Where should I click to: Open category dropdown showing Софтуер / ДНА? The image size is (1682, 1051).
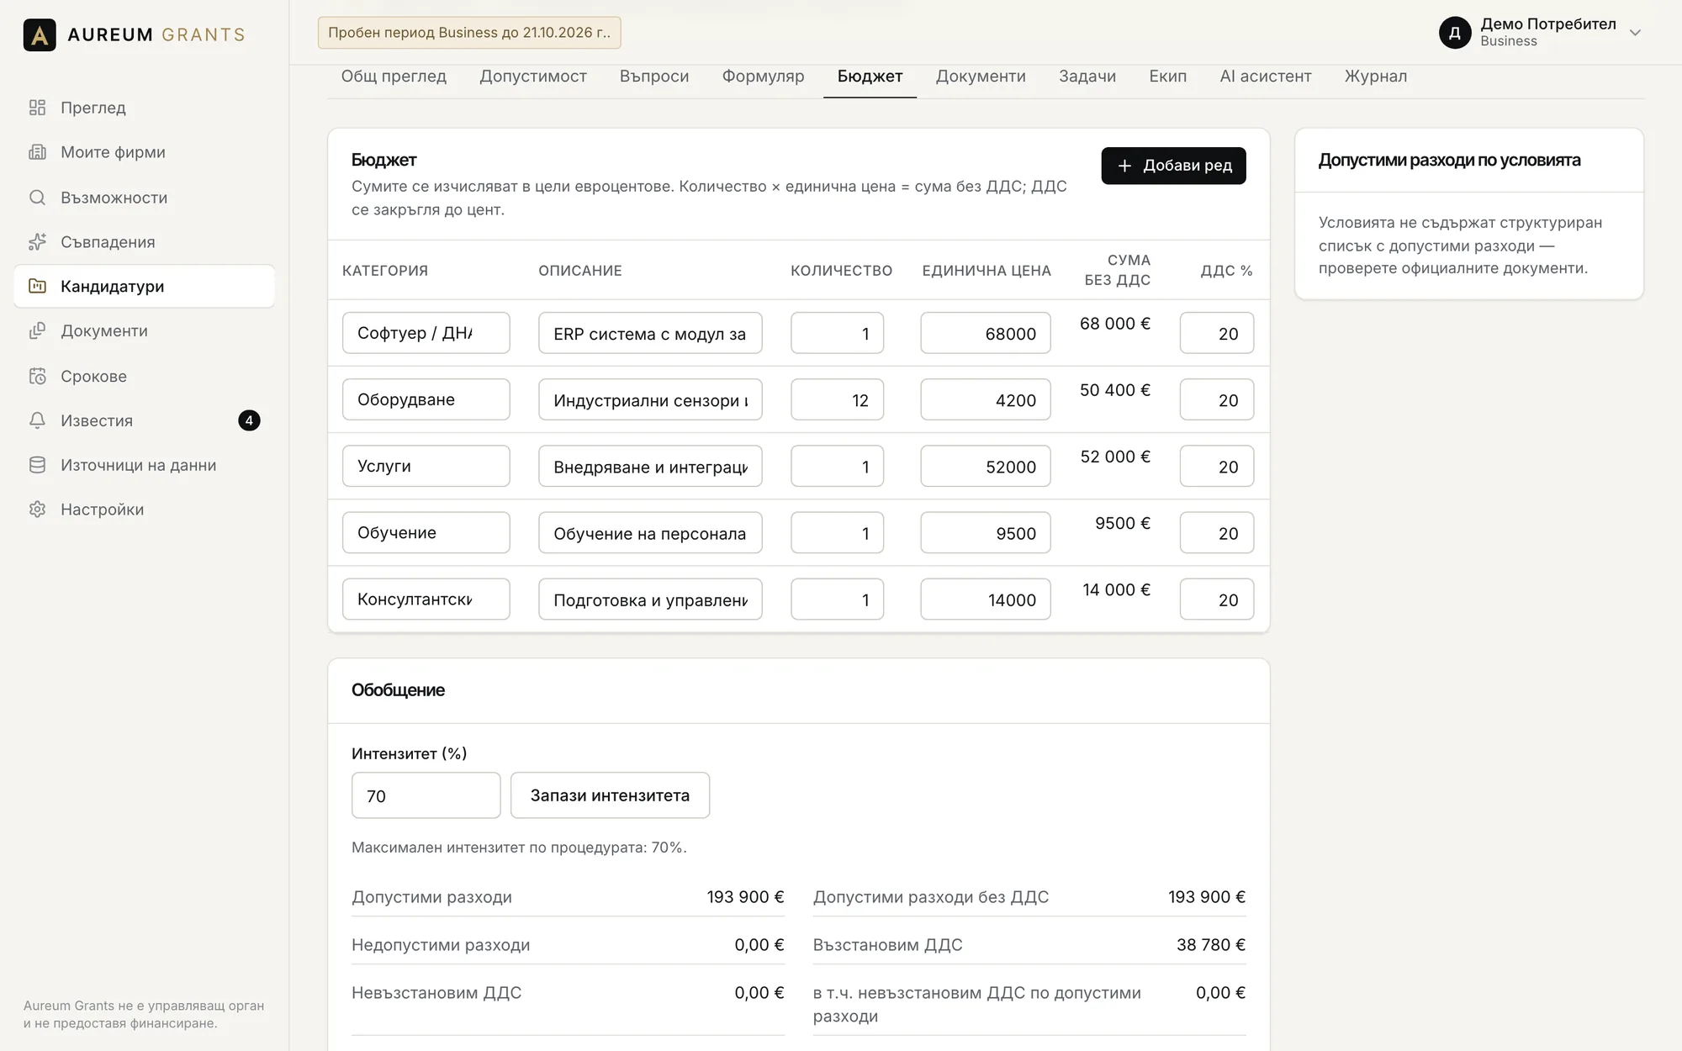click(x=426, y=333)
